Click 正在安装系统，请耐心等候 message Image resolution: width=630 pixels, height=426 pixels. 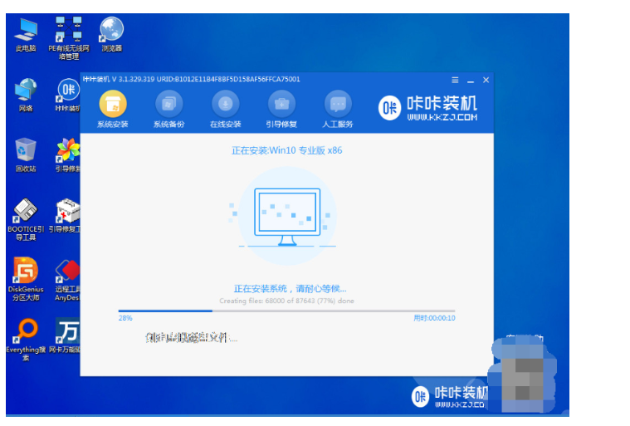click(290, 288)
